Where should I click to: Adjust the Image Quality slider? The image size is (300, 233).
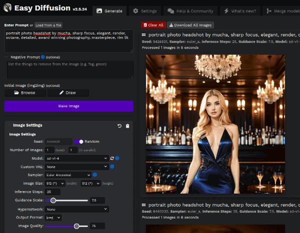click(67, 226)
